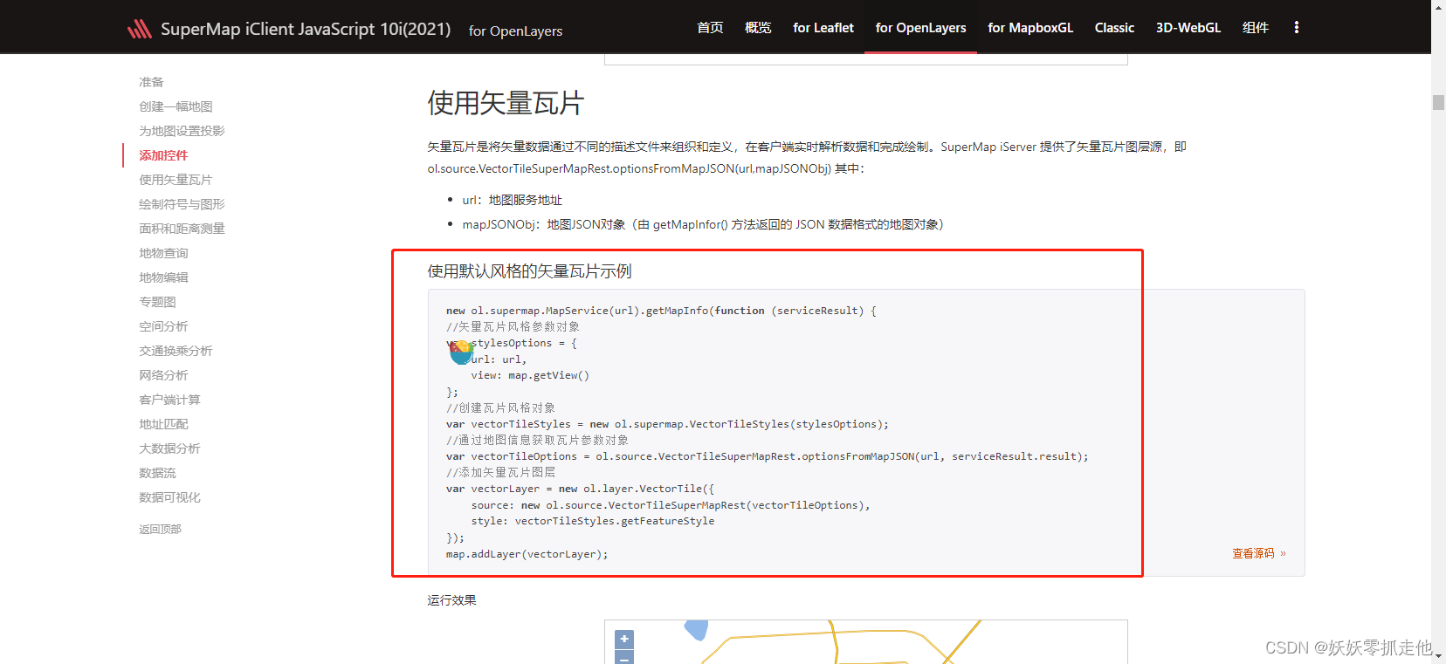1446x664 pixels.
Task: Go to 使用矢量瓦片 sidebar item
Action: [x=176, y=180]
